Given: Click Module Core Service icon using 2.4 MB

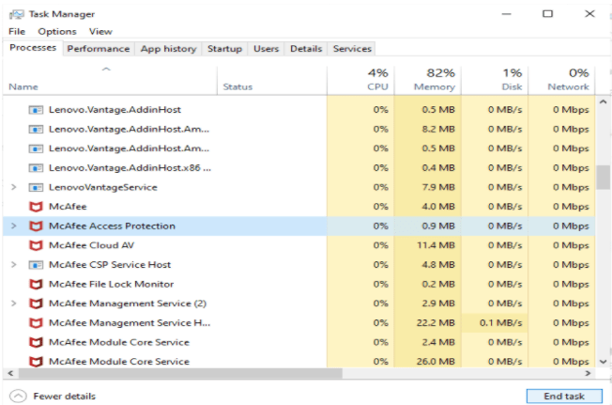Looking at the screenshot, I should [36, 343].
